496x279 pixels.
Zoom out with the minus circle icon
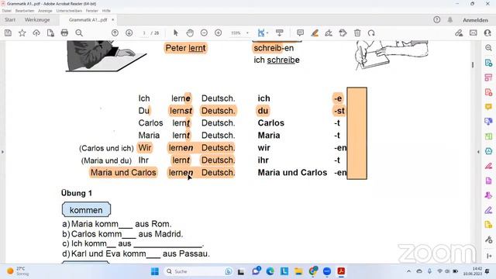point(204,33)
